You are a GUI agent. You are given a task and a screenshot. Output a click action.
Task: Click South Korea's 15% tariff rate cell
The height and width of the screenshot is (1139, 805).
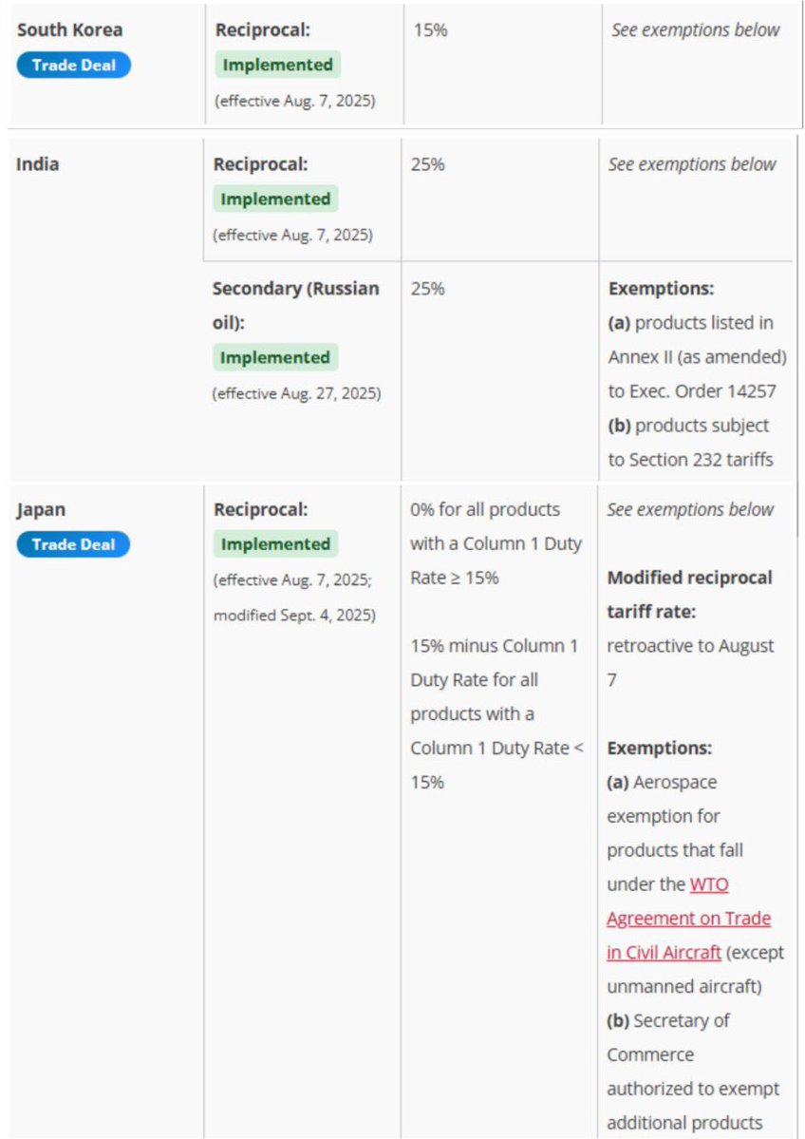430,29
